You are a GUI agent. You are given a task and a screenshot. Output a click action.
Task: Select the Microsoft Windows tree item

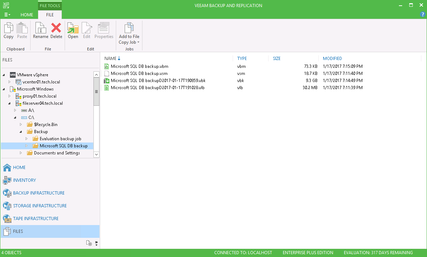35,89
